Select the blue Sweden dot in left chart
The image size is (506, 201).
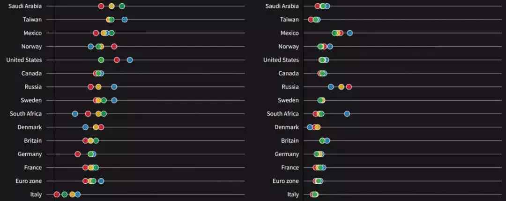click(x=114, y=100)
